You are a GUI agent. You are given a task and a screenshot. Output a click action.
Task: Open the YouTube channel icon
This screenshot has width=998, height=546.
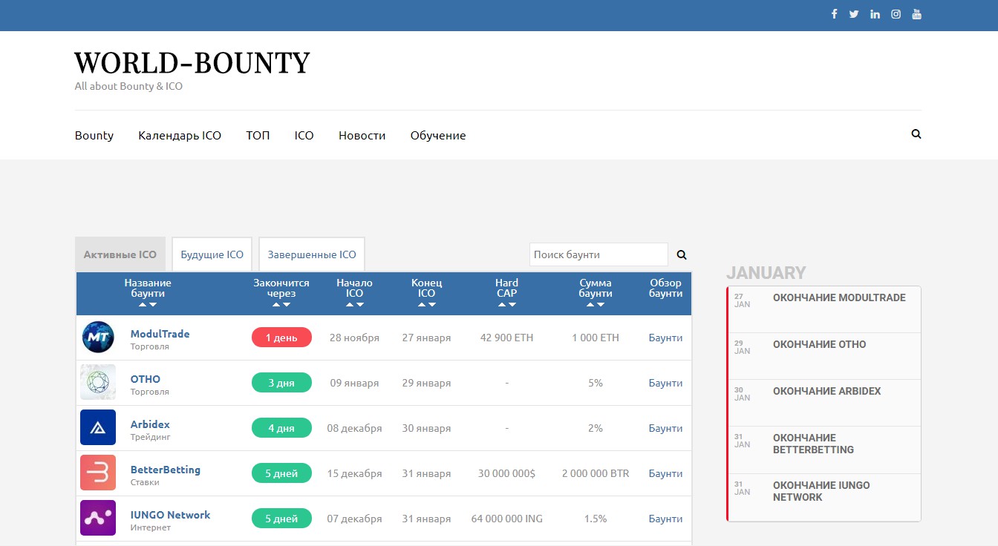[917, 14]
